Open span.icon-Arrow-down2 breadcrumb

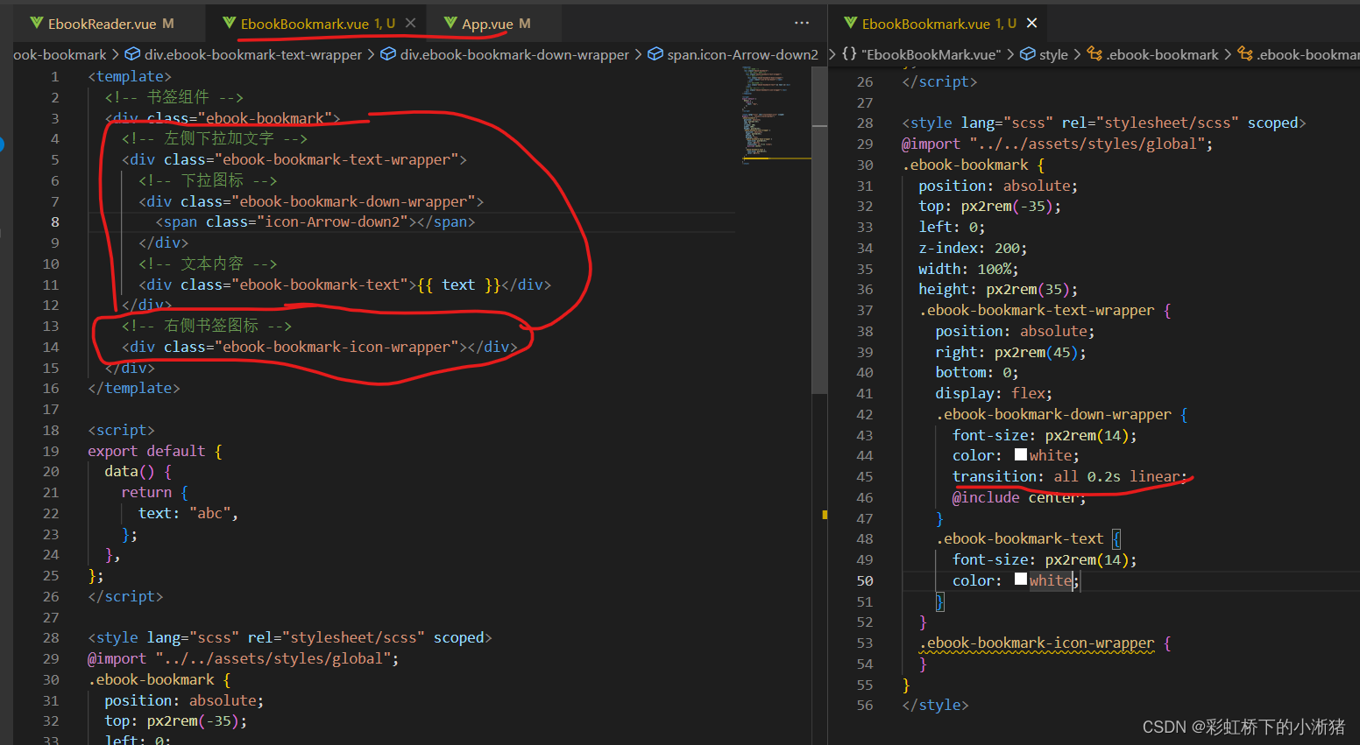point(733,54)
